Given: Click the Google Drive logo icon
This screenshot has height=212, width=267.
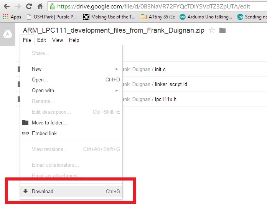Looking at the screenshot, I should [x=8, y=35].
